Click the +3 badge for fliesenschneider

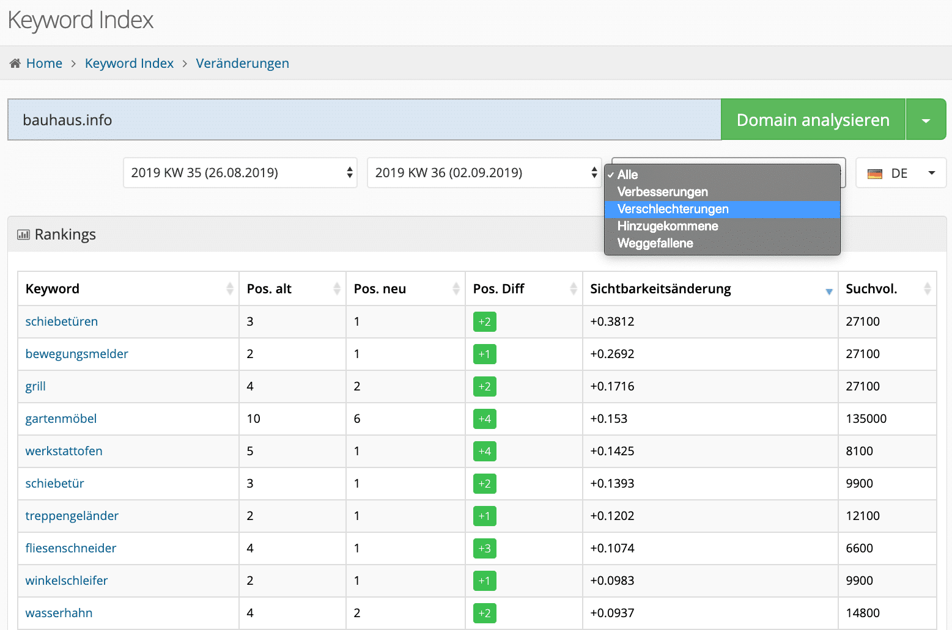[485, 548]
